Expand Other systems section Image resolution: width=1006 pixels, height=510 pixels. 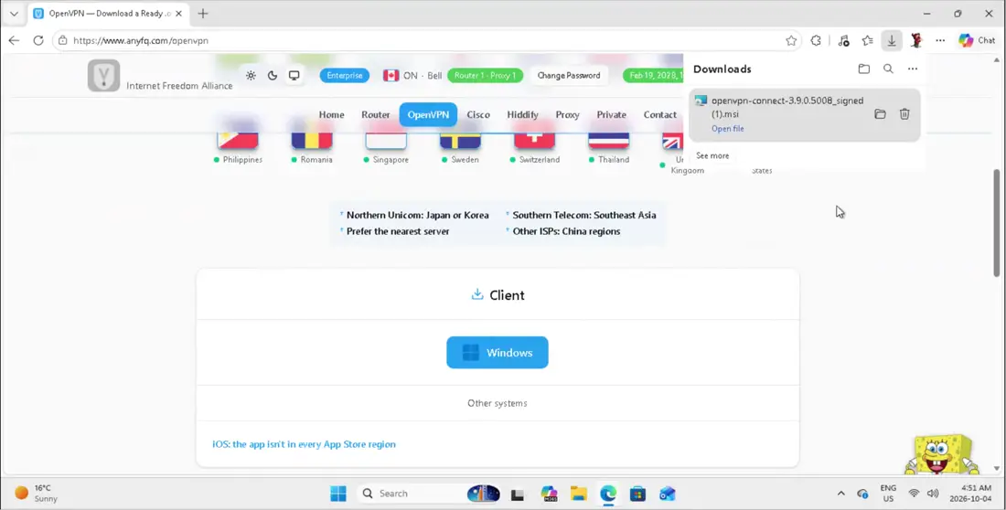tap(498, 403)
